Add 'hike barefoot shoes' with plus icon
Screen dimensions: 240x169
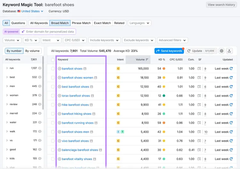[x=60, y=105]
